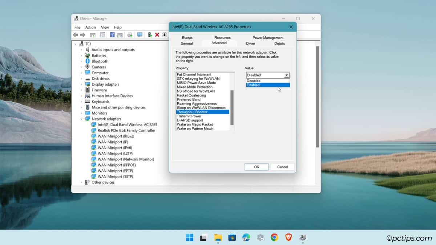
Task: Click the Forward arrow in Device Manager toolbar
Action: 82,35
